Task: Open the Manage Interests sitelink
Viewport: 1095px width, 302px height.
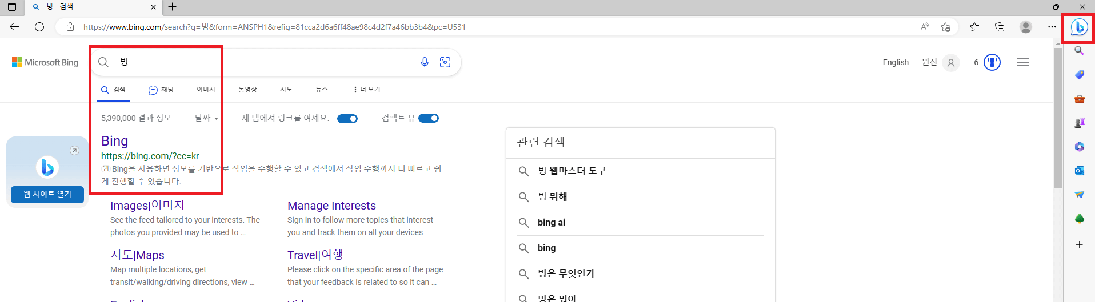Action: coord(331,206)
